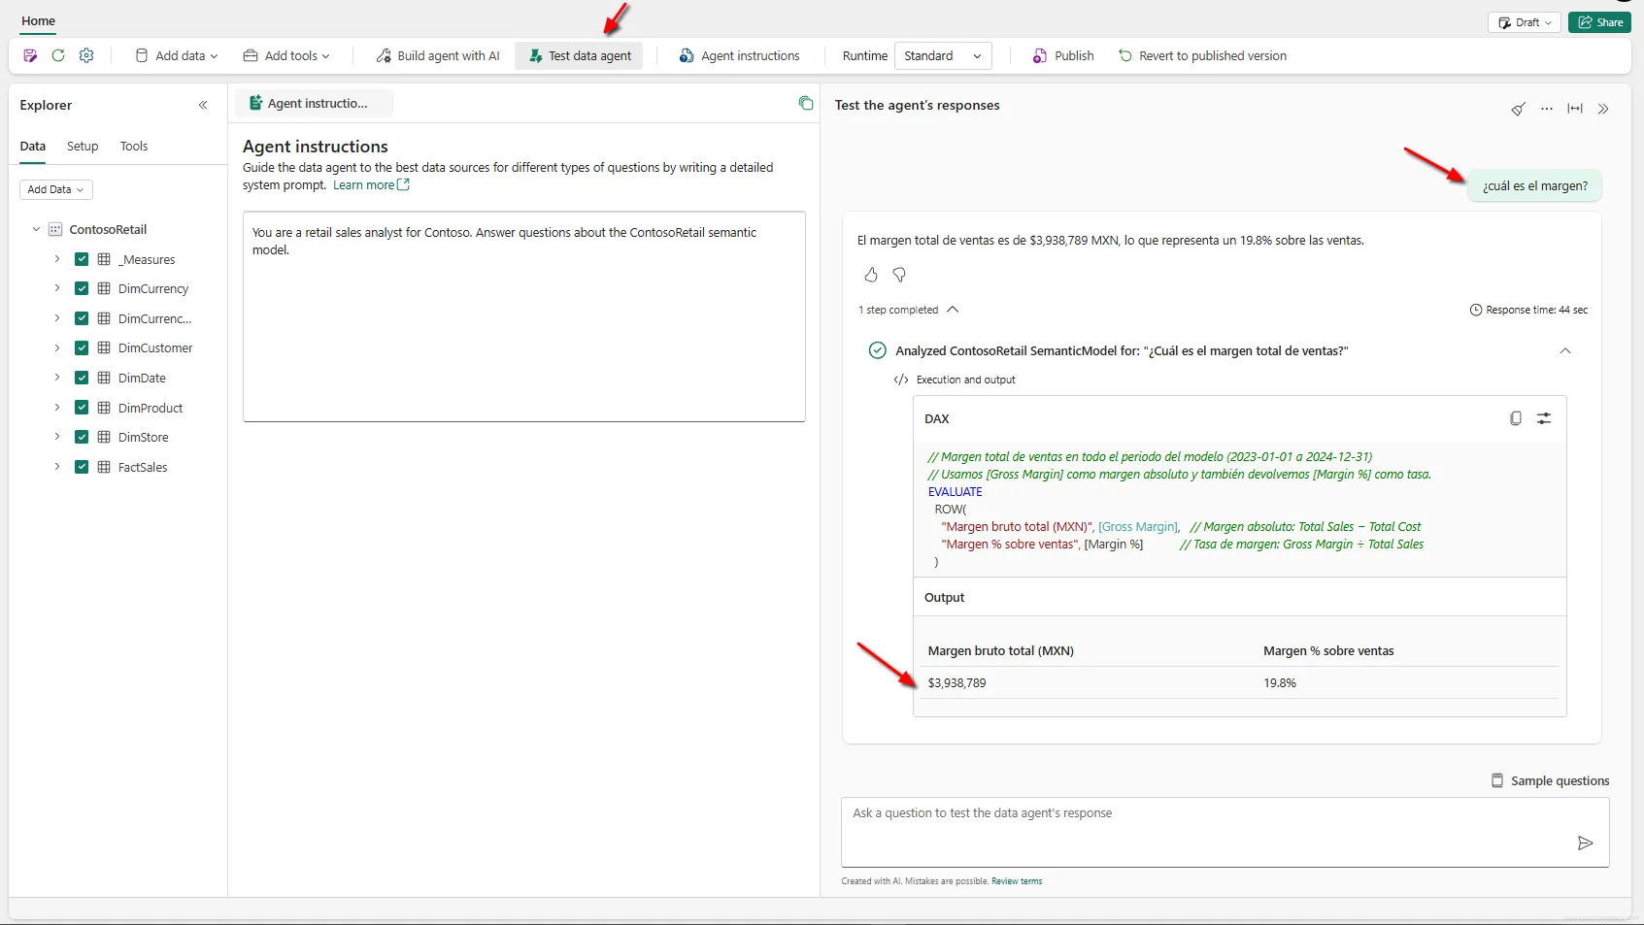Give the response a thumbs up
This screenshot has height=925, width=1644.
(871, 275)
